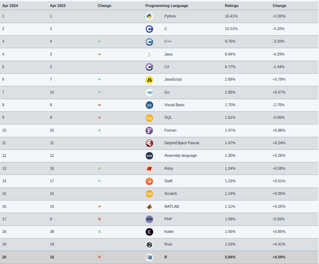319x264 pixels.
Task: Click the Ratings column header
Action: coord(231,6)
